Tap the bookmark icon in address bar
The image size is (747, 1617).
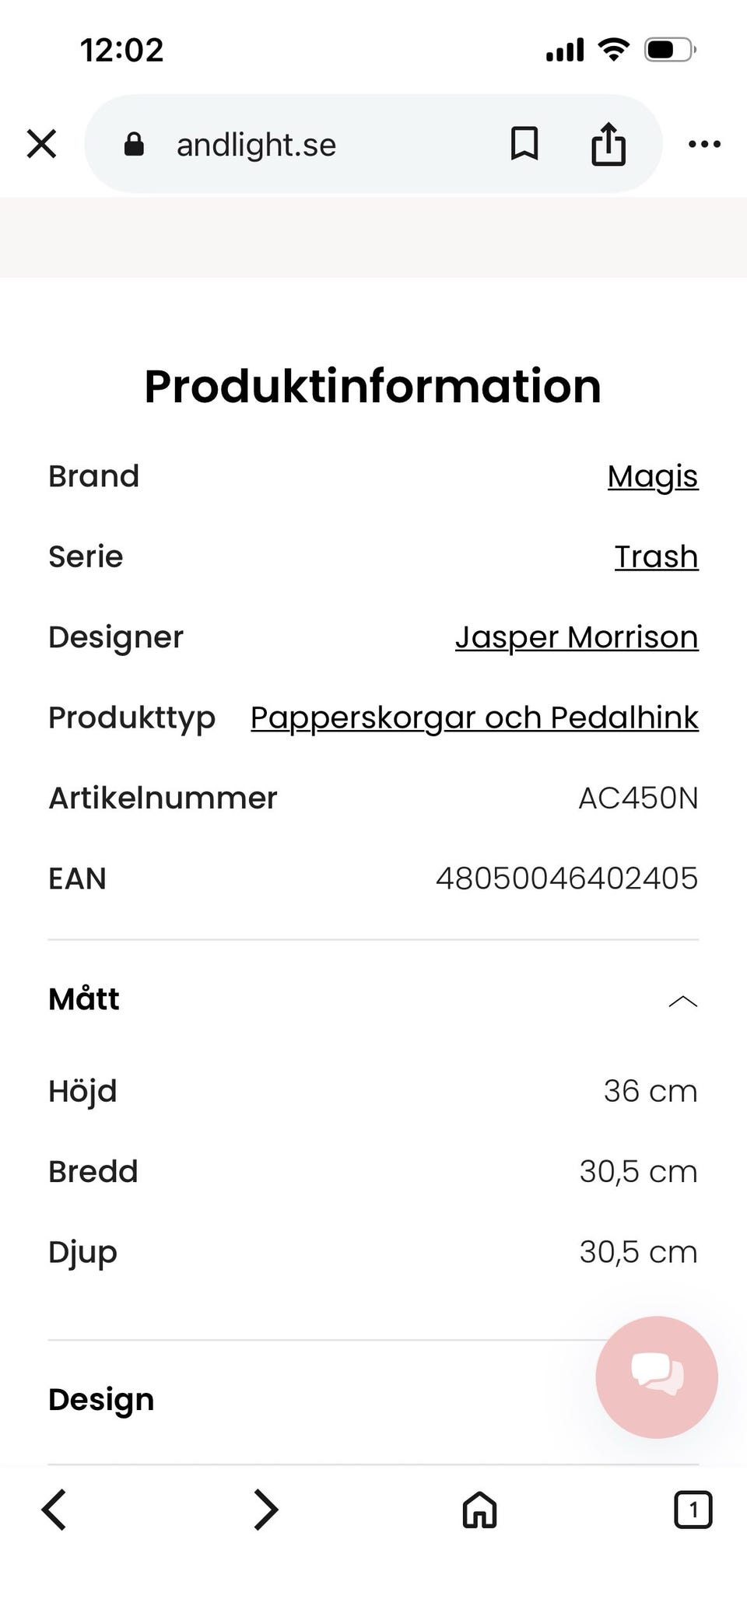[524, 144]
